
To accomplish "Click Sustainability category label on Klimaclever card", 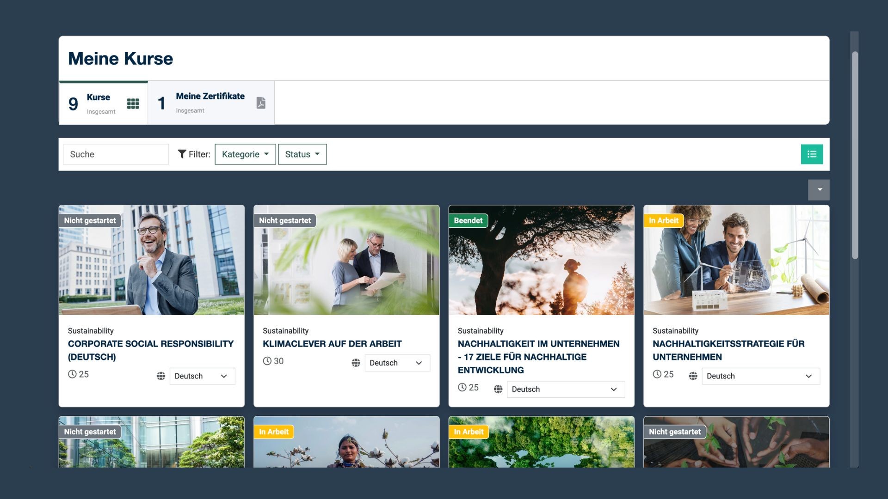I will click(x=285, y=331).
